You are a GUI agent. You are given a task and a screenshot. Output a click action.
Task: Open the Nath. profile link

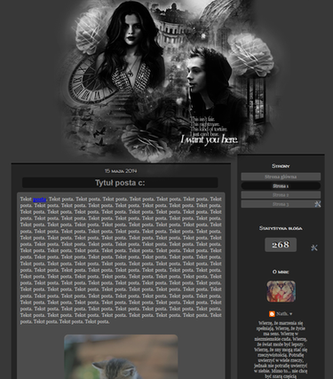(x=282, y=313)
